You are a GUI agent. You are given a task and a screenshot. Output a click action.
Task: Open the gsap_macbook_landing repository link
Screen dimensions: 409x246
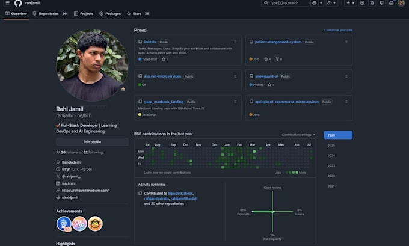pyautogui.click(x=164, y=102)
